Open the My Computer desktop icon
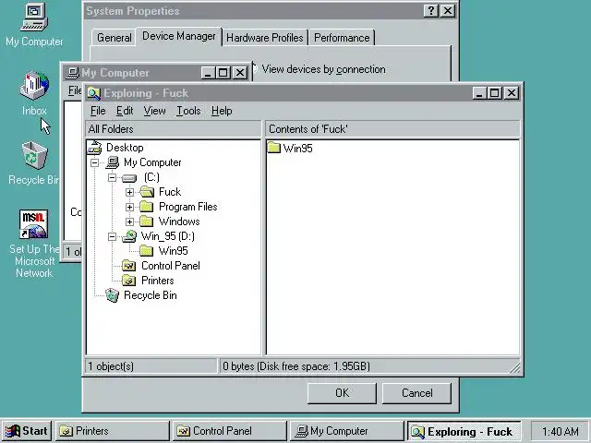591x443 pixels. (34, 25)
